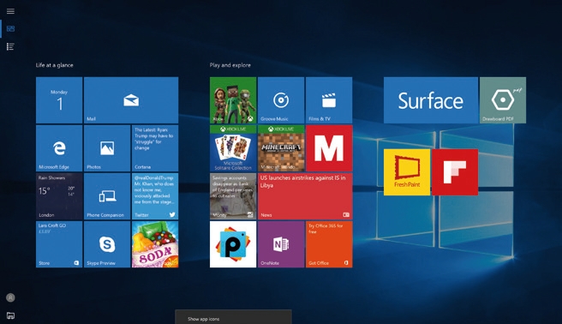Open the Phone Companion tile
The width and height of the screenshot is (562, 324).
(107, 196)
